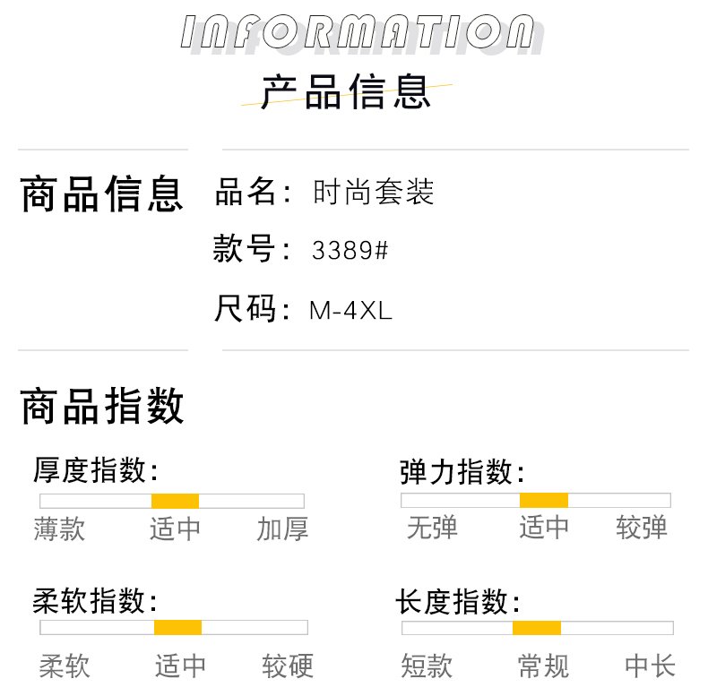
Task: Select the 商品信息 section heading
Action: tap(102, 194)
